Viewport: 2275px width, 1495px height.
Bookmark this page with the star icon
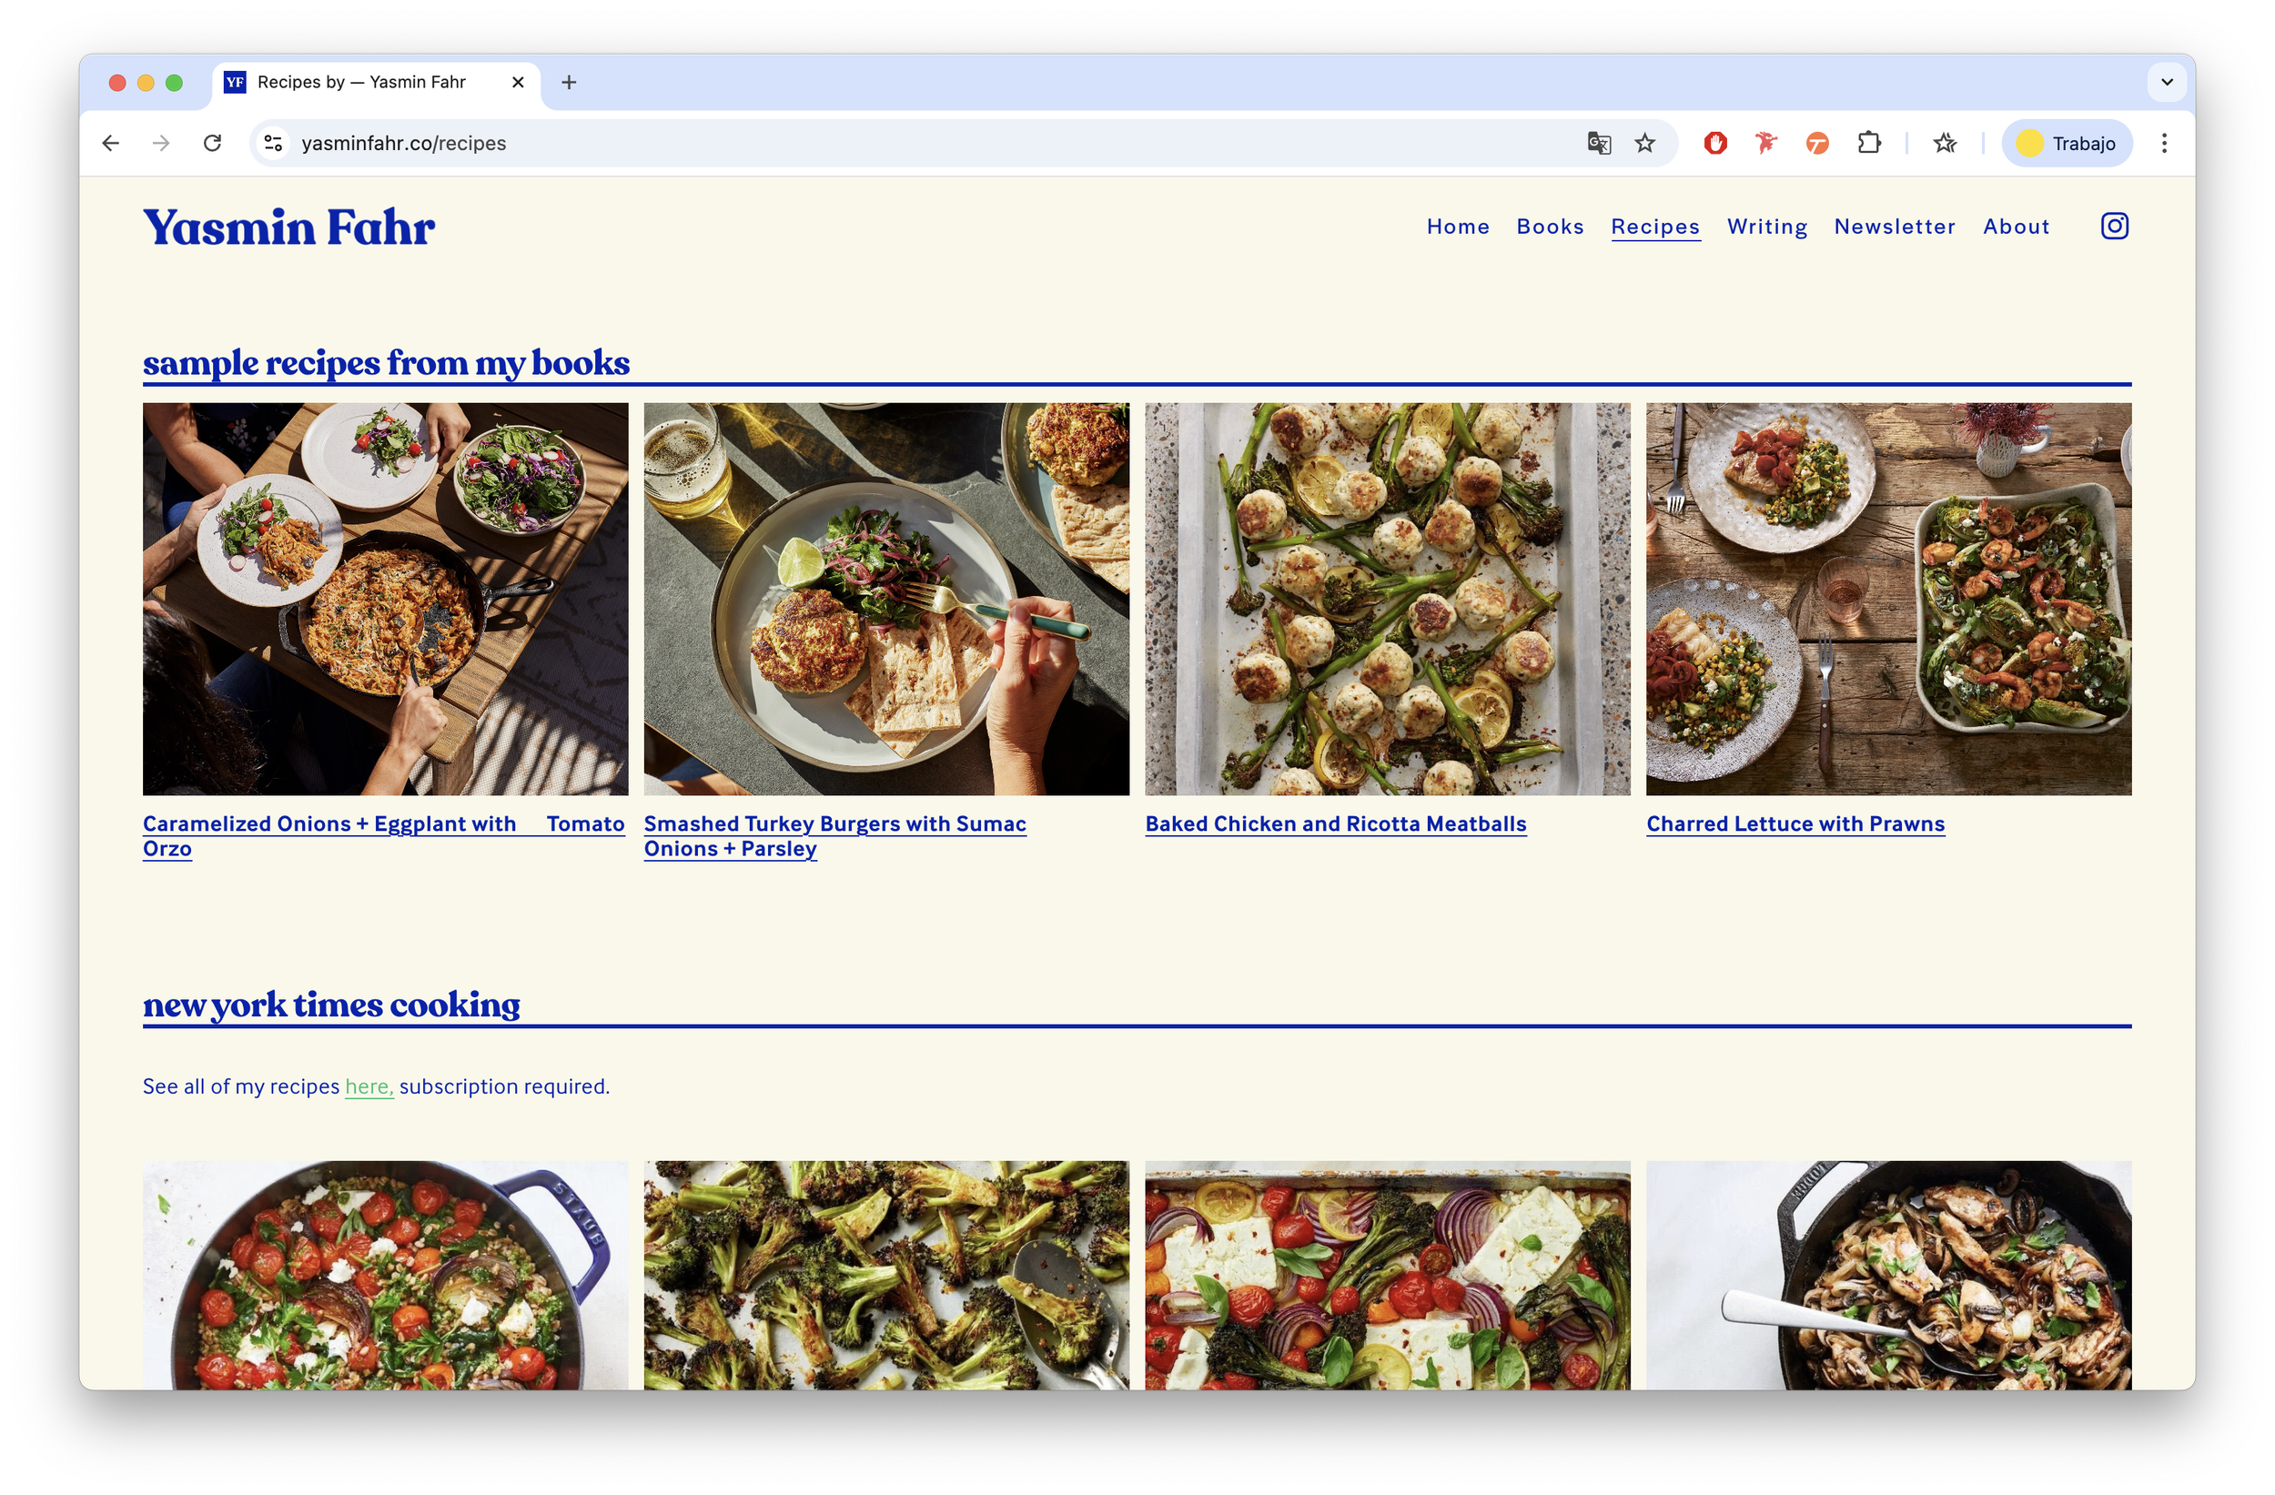tap(1644, 144)
